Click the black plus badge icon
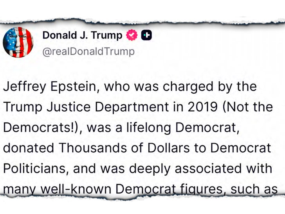 pos(146,36)
